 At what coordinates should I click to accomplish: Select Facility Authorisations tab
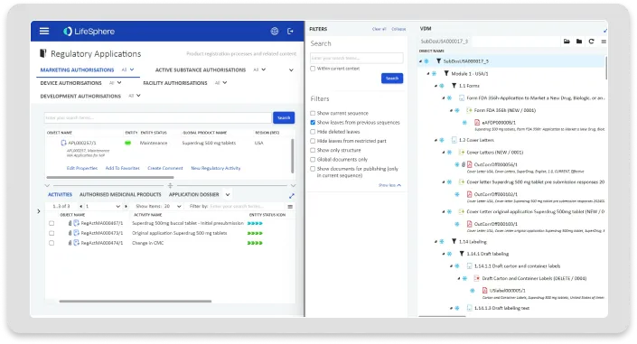175,83
